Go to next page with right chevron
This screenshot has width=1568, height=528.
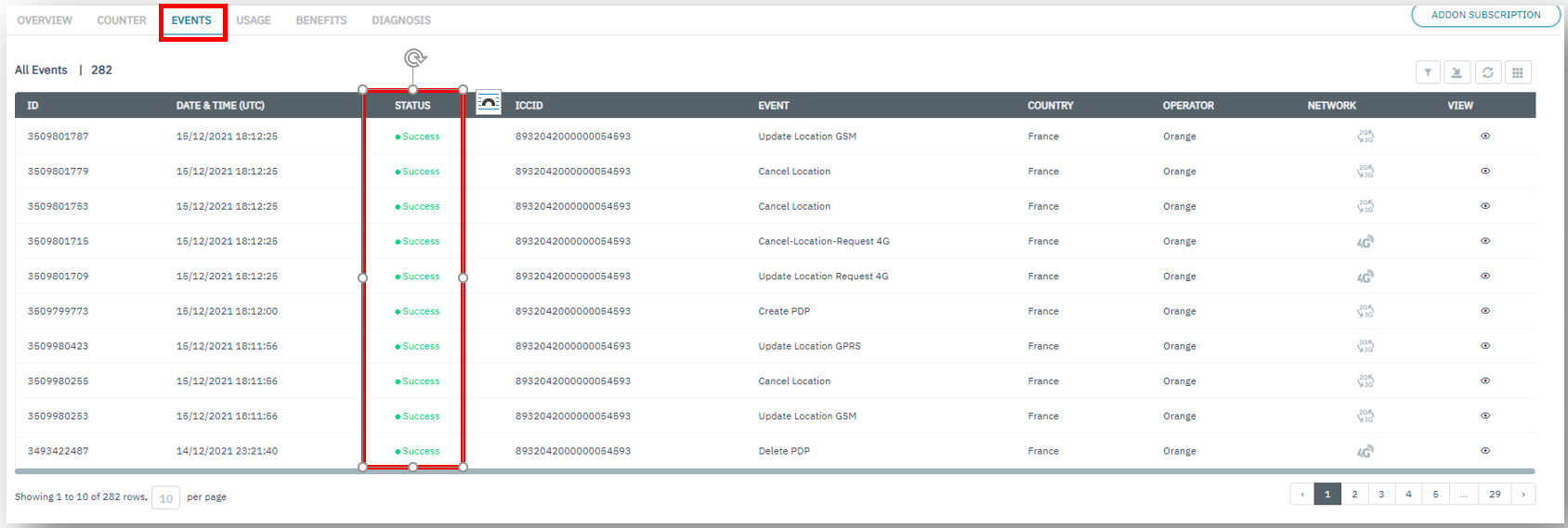(x=1523, y=495)
